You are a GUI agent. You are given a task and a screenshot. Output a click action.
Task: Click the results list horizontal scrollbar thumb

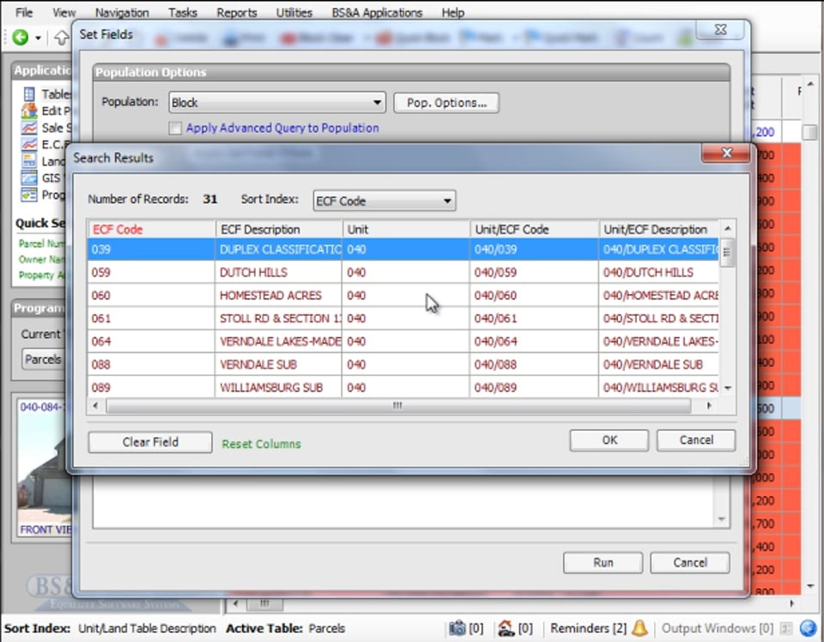click(397, 406)
